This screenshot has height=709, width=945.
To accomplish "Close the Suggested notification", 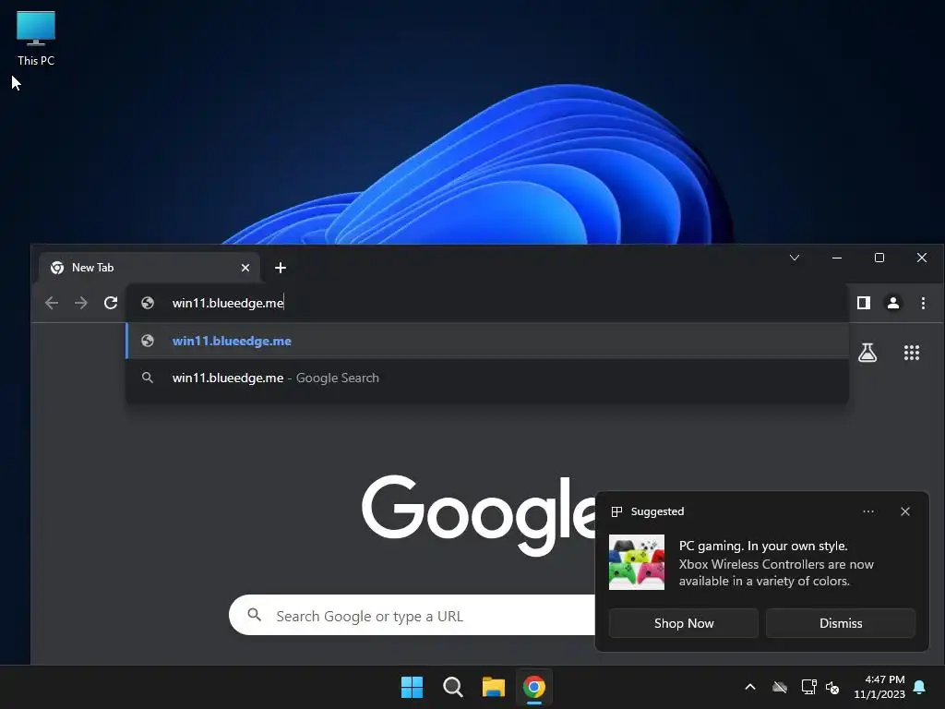I will point(905,511).
